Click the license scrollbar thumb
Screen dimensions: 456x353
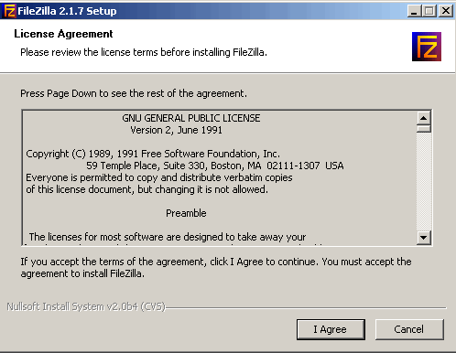coord(424,129)
